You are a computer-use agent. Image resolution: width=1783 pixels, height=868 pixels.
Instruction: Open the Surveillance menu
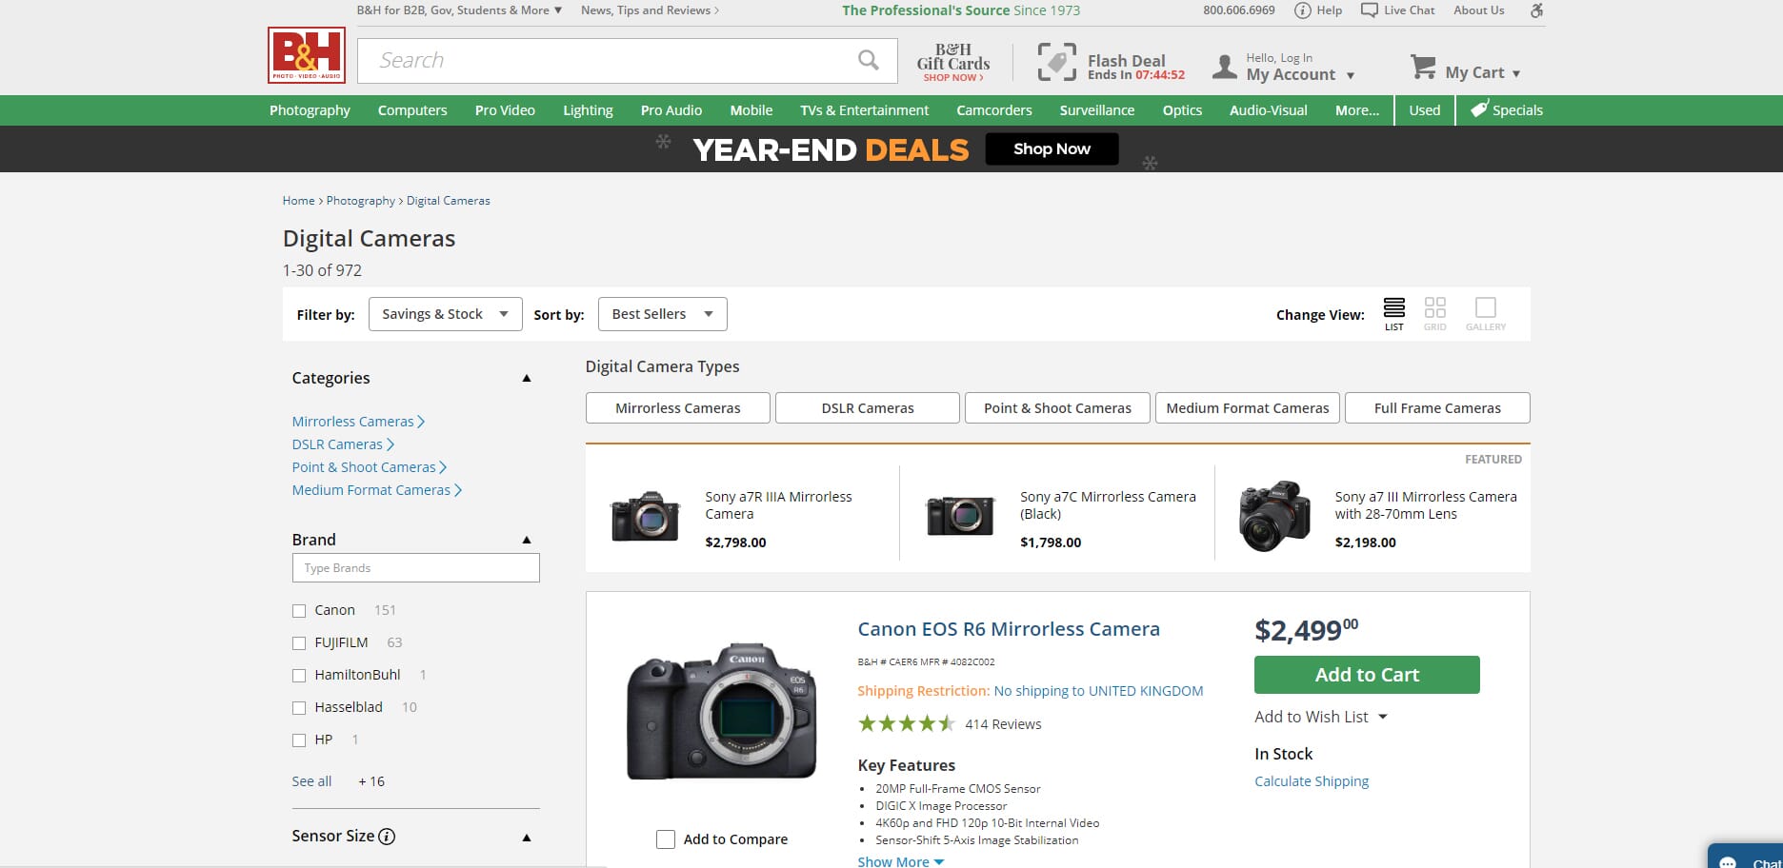(x=1096, y=110)
